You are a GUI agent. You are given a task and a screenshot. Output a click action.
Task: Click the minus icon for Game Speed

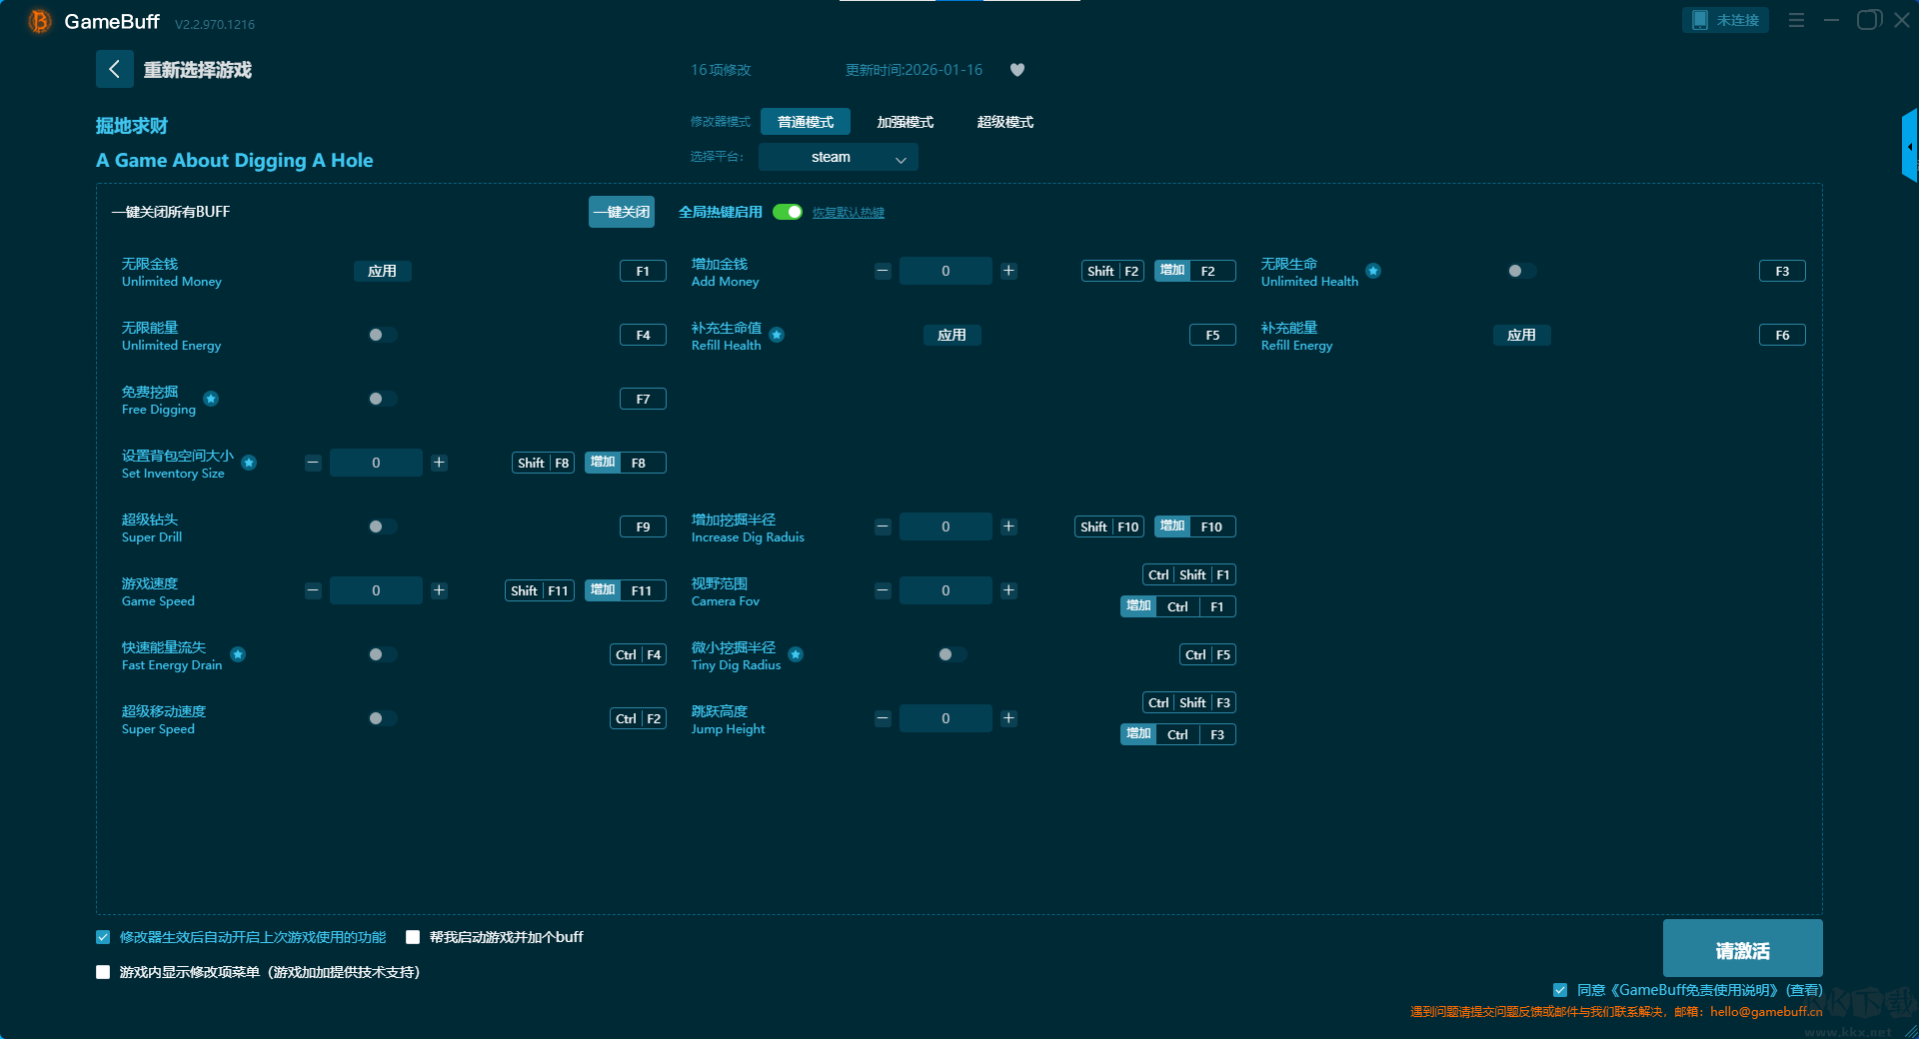pos(313,590)
